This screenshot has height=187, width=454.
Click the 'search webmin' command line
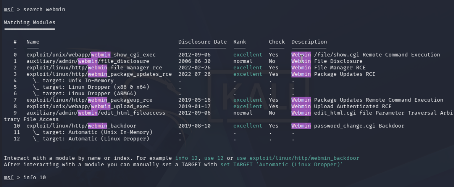click(x=35, y=9)
